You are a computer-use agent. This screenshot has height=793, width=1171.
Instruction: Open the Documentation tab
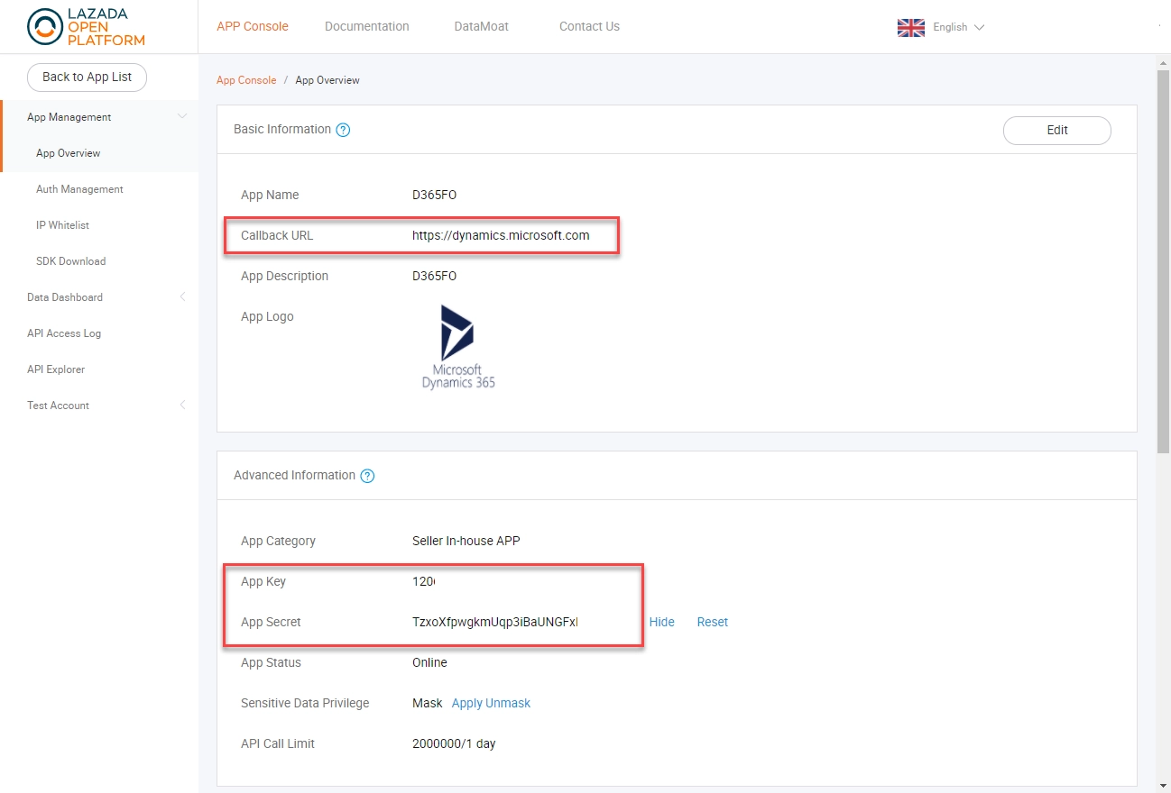tap(367, 27)
